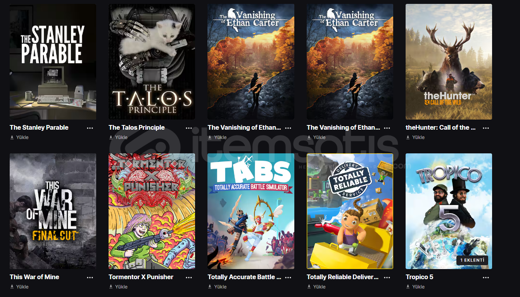
Task: Click Yükle under The Talos Principle
Action: [x=118, y=137]
